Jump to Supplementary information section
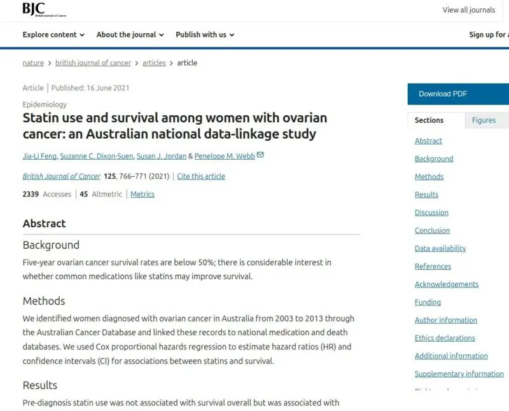 point(459,373)
